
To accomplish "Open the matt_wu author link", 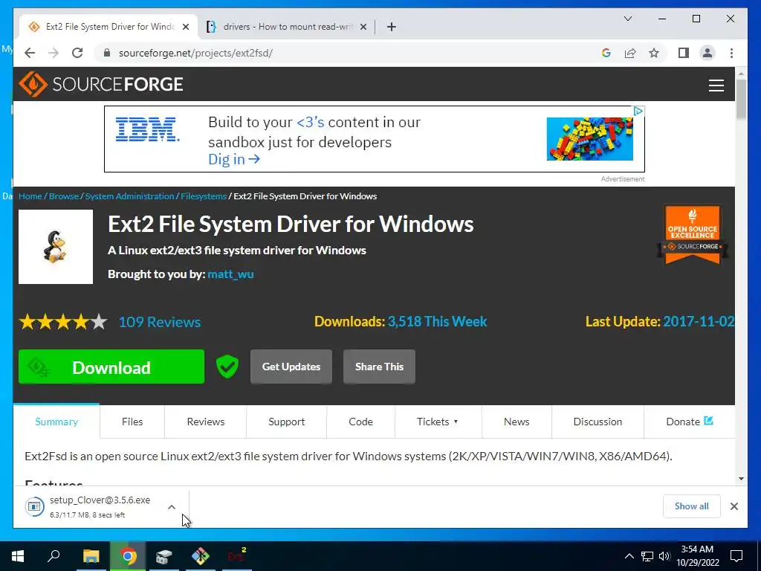I will click(230, 274).
